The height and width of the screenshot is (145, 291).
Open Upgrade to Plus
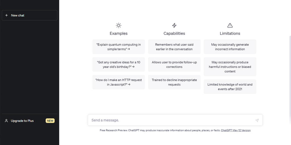(22, 121)
